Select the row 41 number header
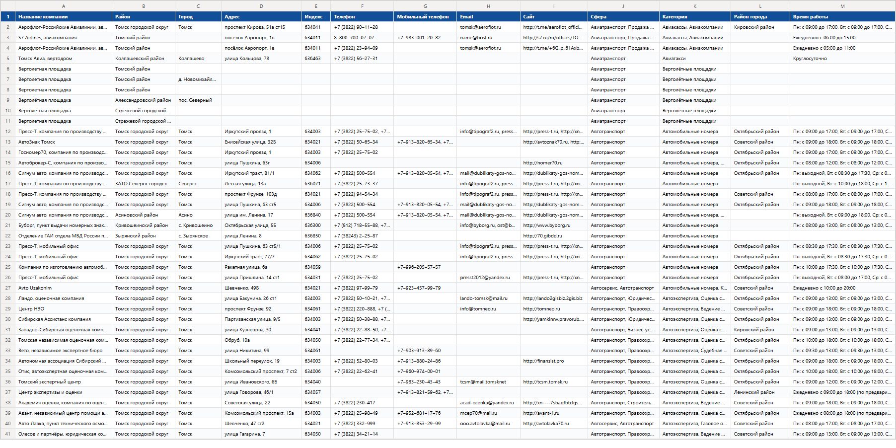This screenshot has width=896, height=448. pyautogui.click(x=7, y=434)
